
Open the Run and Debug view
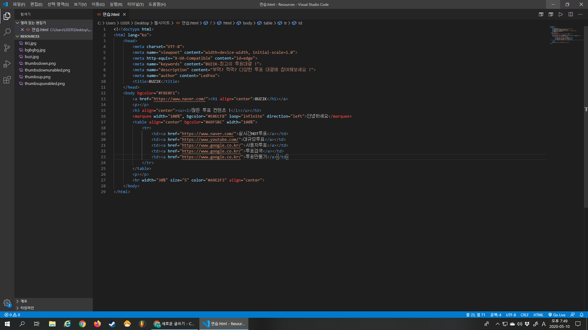(x=7, y=64)
